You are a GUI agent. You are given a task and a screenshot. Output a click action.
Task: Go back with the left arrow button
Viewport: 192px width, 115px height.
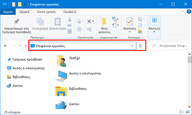click(5, 46)
